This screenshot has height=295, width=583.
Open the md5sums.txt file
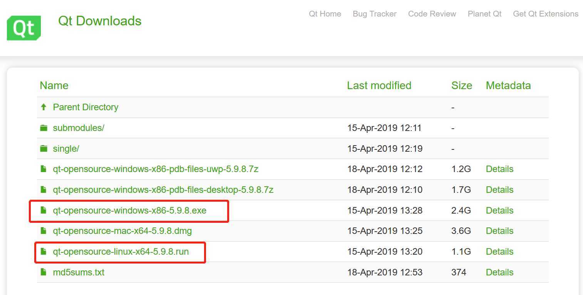[79, 272]
